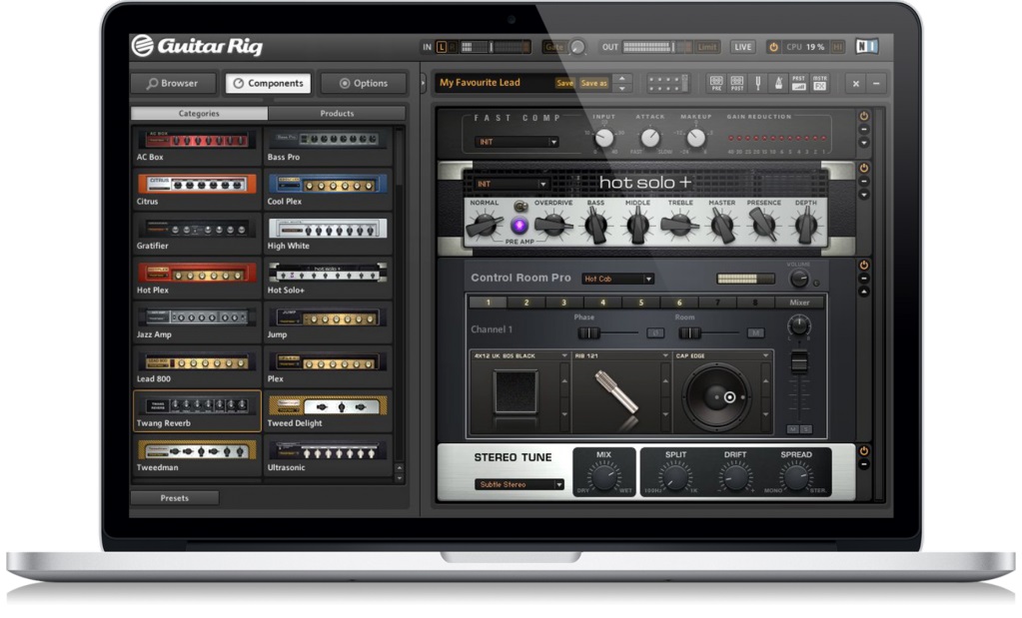Select the Tweed Delight amp
1022x618 pixels.
pyautogui.click(x=328, y=411)
